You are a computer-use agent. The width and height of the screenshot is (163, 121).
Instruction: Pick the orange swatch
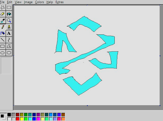(x=63, y=119)
